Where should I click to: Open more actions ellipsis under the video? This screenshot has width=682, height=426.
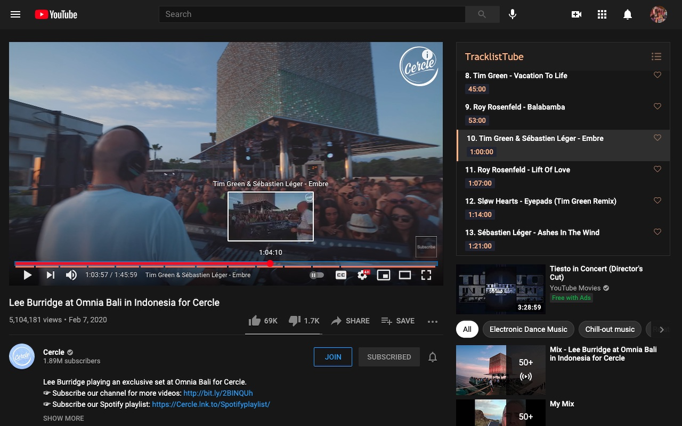coord(433,321)
